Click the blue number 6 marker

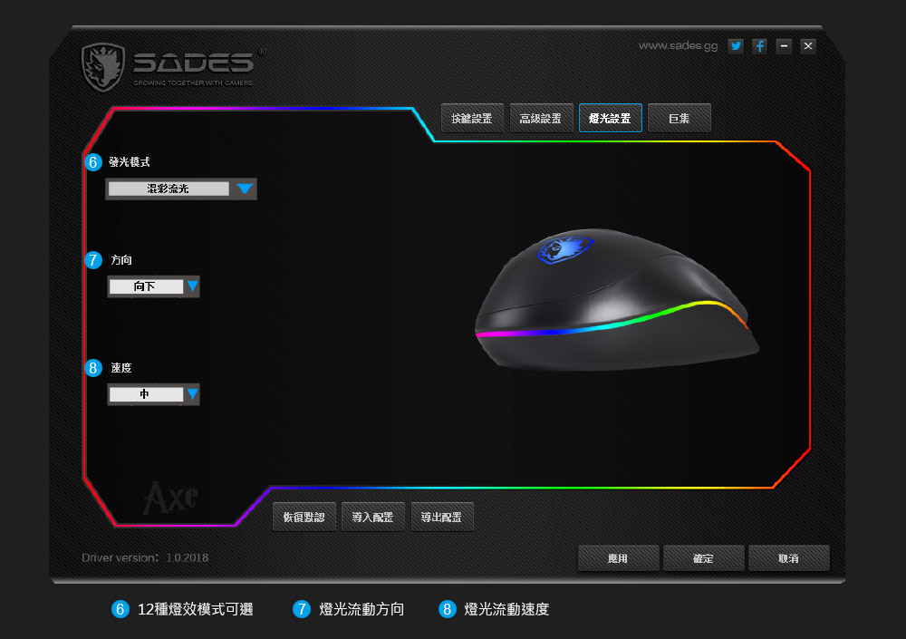(x=93, y=162)
